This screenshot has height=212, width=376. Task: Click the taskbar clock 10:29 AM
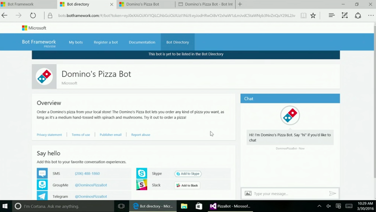click(x=365, y=203)
